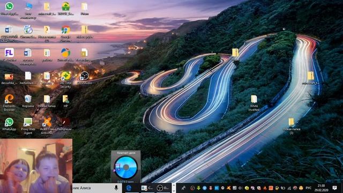Switch input language via РУС indicator
343x193 pixels.
[x=308, y=188]
